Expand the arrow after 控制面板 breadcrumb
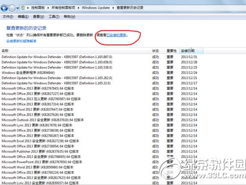 48,8
